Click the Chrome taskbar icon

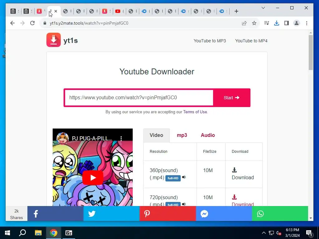point(54,233)
